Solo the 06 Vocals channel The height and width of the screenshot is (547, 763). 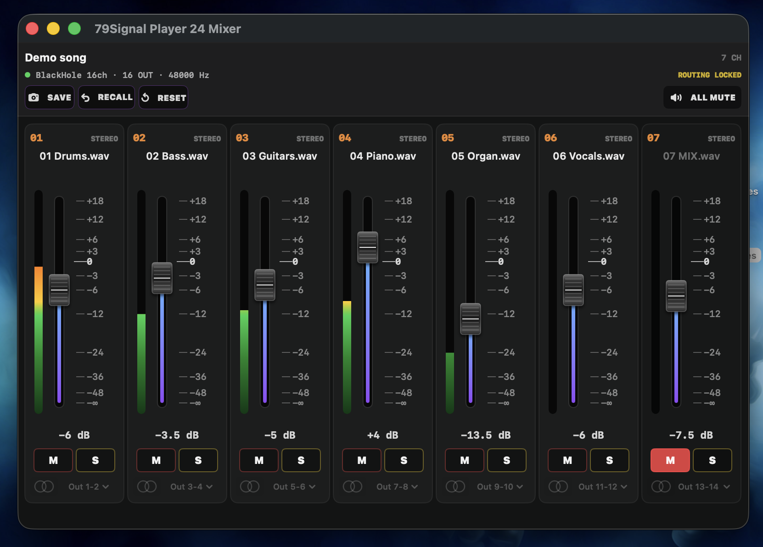point(610,460)
